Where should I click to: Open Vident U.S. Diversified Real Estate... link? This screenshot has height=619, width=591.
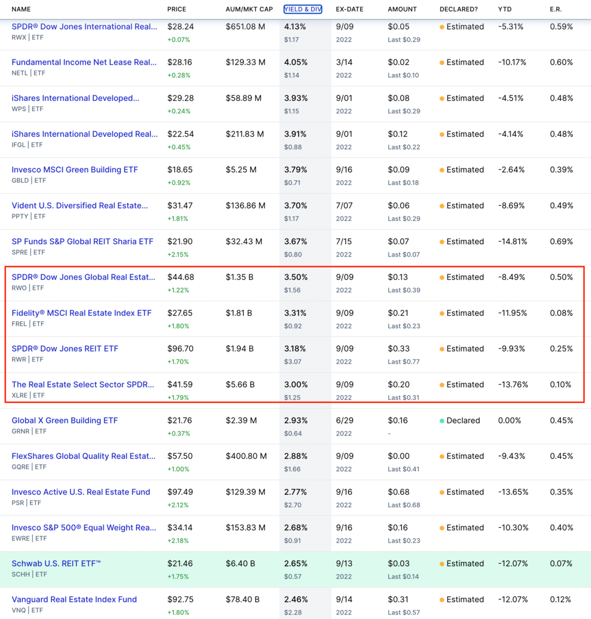80,205
